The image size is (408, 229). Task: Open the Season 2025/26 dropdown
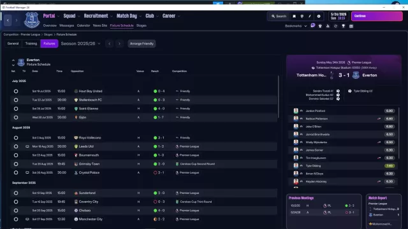[x=81, y=44]
